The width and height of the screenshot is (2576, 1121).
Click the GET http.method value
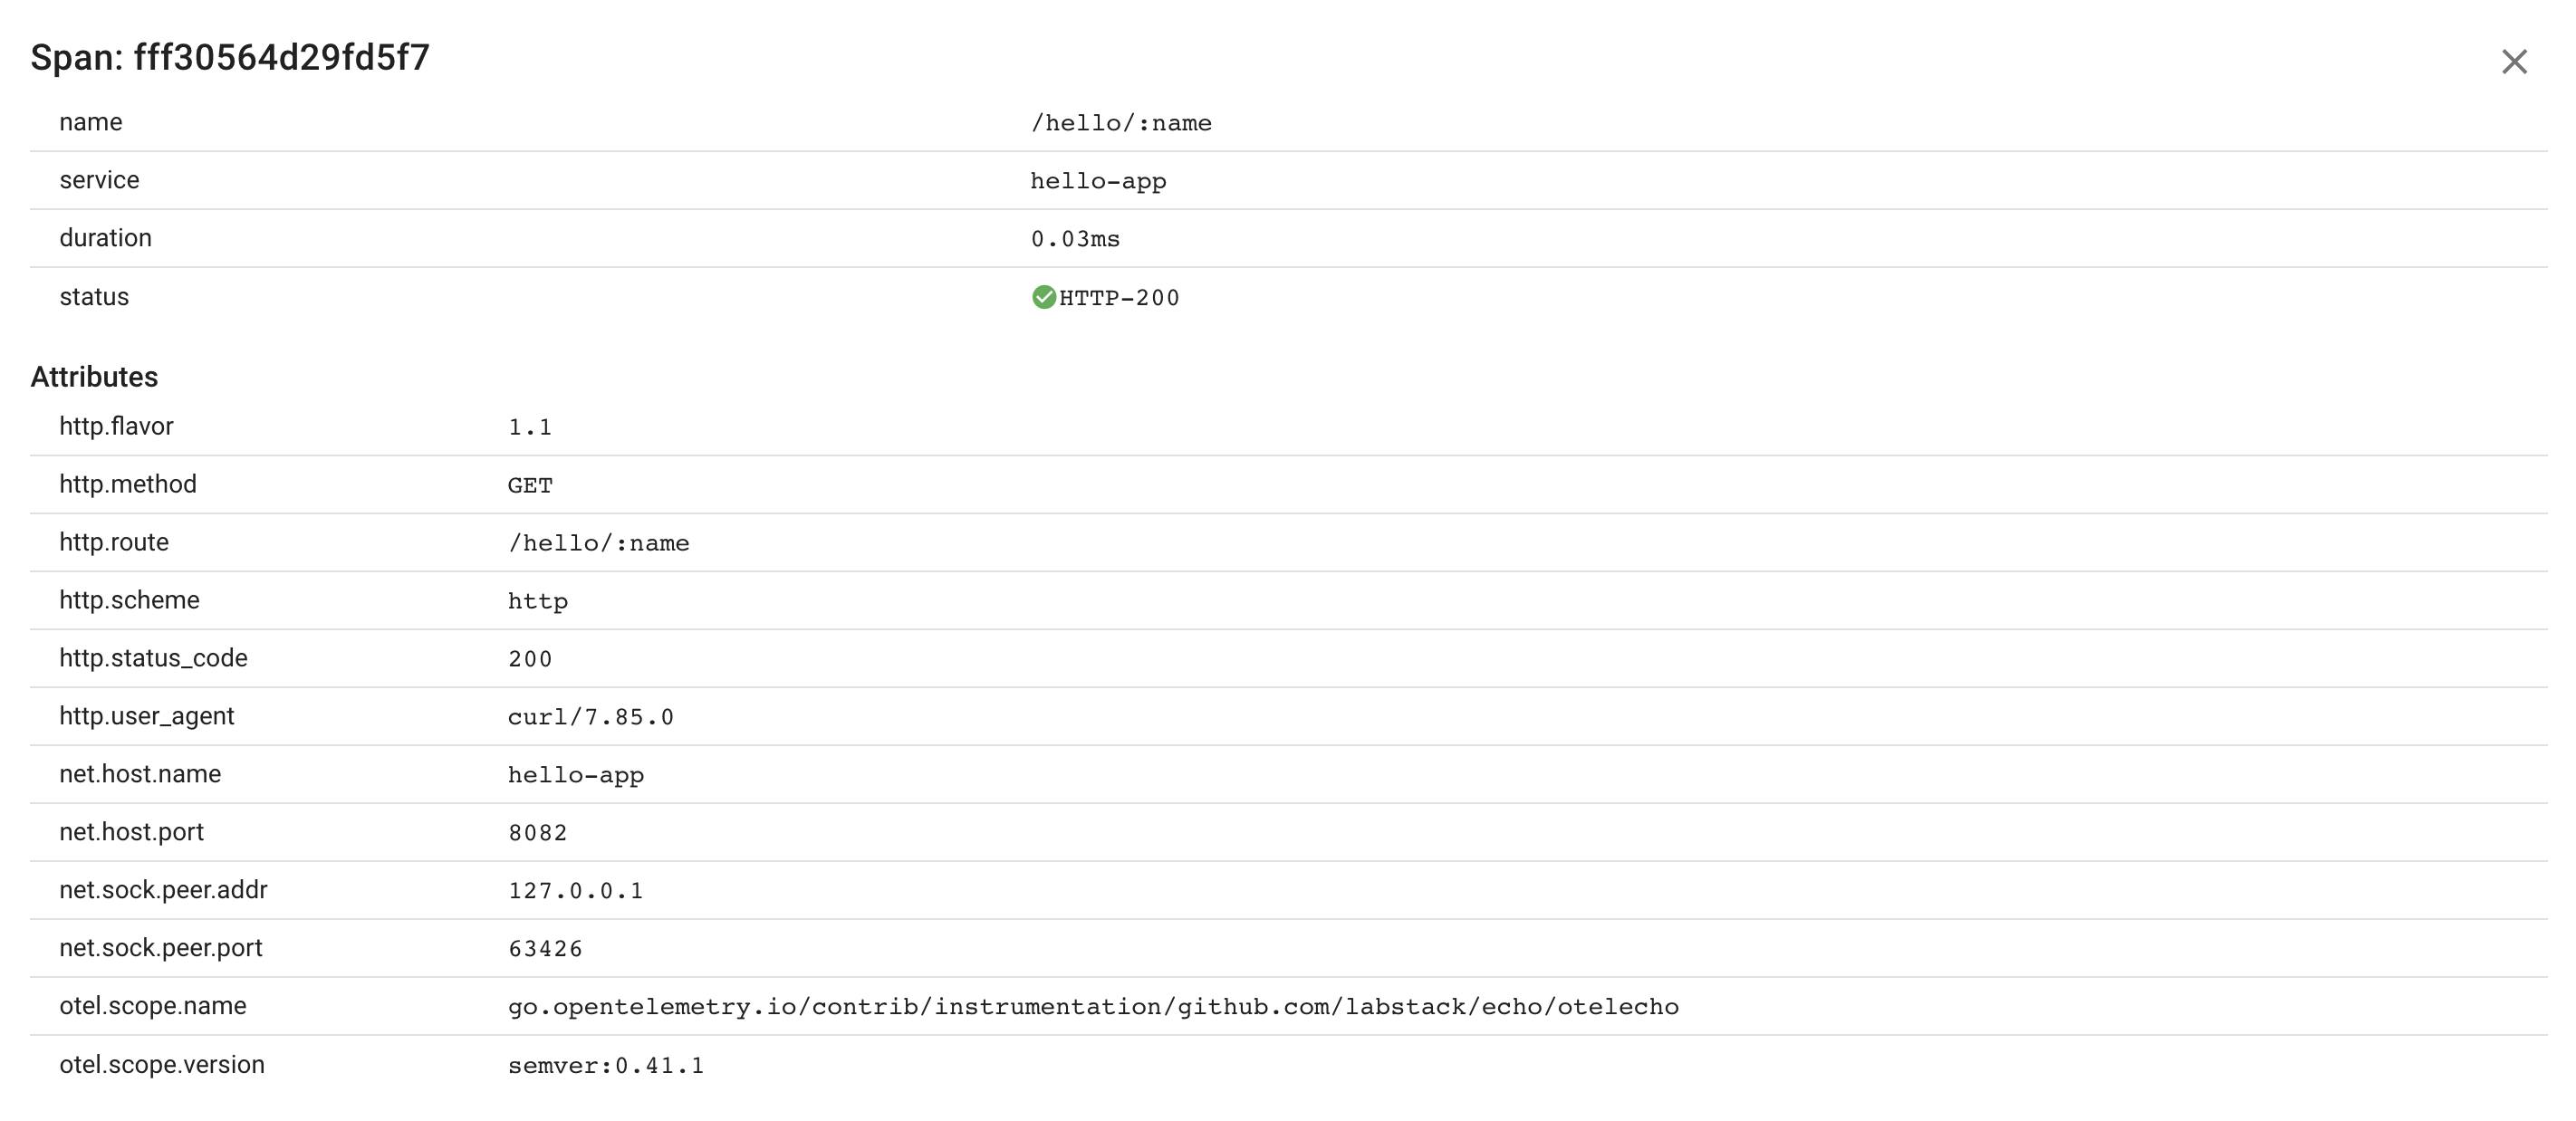(530, 485)
